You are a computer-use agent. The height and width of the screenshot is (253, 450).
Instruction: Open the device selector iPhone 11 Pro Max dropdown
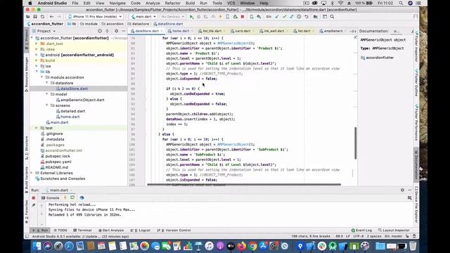tap(96, 17)
